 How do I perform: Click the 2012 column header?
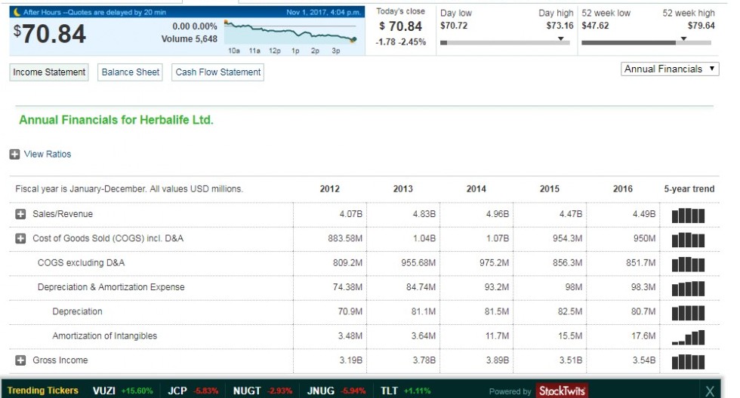point(329,189)
